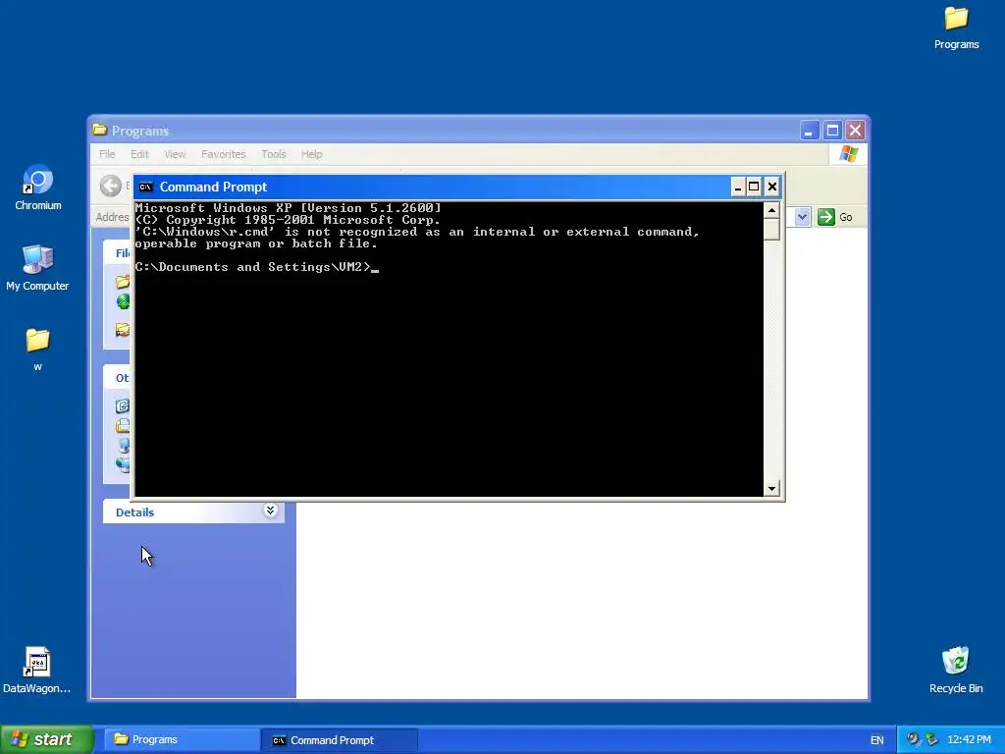Click the Back arrow in Programs window

(x=110, y=186)
